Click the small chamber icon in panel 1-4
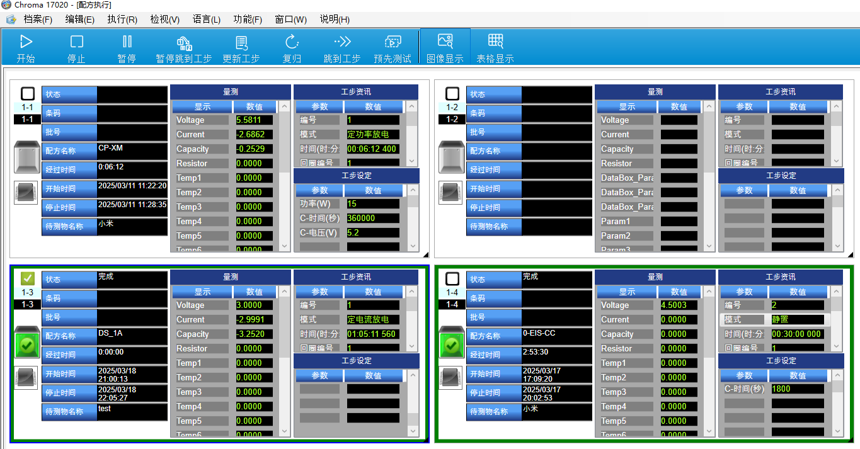The width and height of the screenshot is (860, 449). [450, 378]
